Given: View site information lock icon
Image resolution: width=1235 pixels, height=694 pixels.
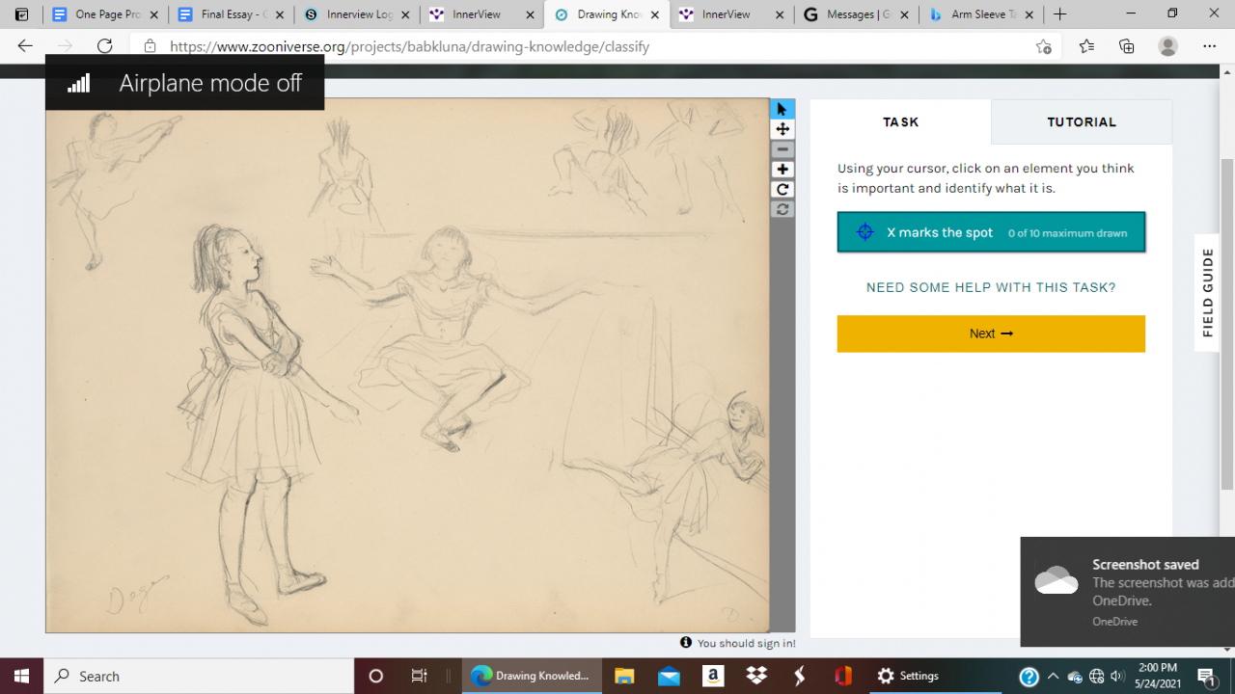Looking at the screenshot, I should [150, 46].
